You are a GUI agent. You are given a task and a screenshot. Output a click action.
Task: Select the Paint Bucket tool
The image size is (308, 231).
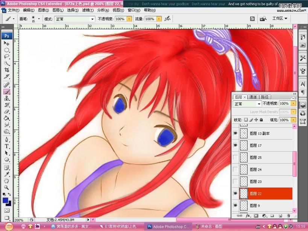tap(7, 118)
